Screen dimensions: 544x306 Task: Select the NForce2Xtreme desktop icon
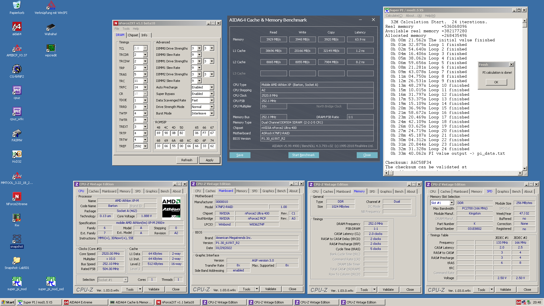pyautogui.click(x=17, y=199)
